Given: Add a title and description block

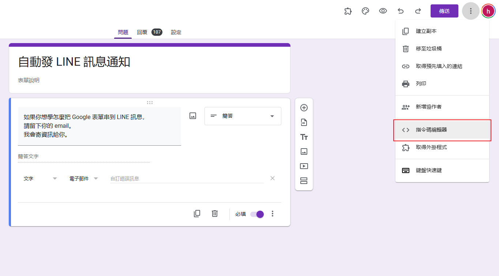Looking at the screenshot, I should coord(304,137).
